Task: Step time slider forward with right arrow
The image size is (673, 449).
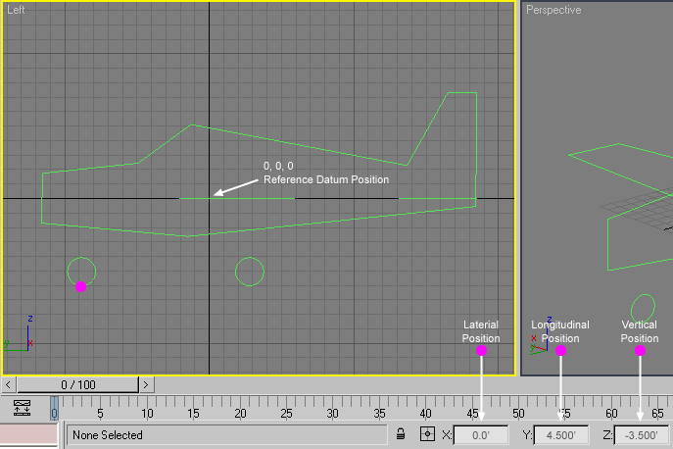Action: click(x=145, y=385)
